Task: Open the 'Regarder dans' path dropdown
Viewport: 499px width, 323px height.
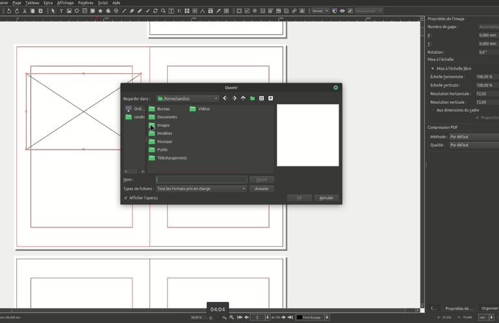Action: pos(186,98)
